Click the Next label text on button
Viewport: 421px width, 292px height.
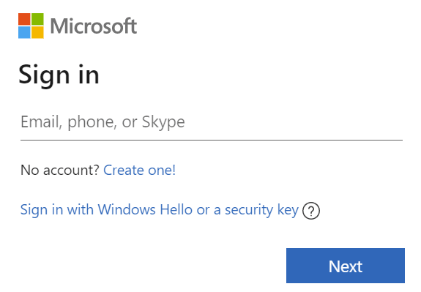point(346,266)
